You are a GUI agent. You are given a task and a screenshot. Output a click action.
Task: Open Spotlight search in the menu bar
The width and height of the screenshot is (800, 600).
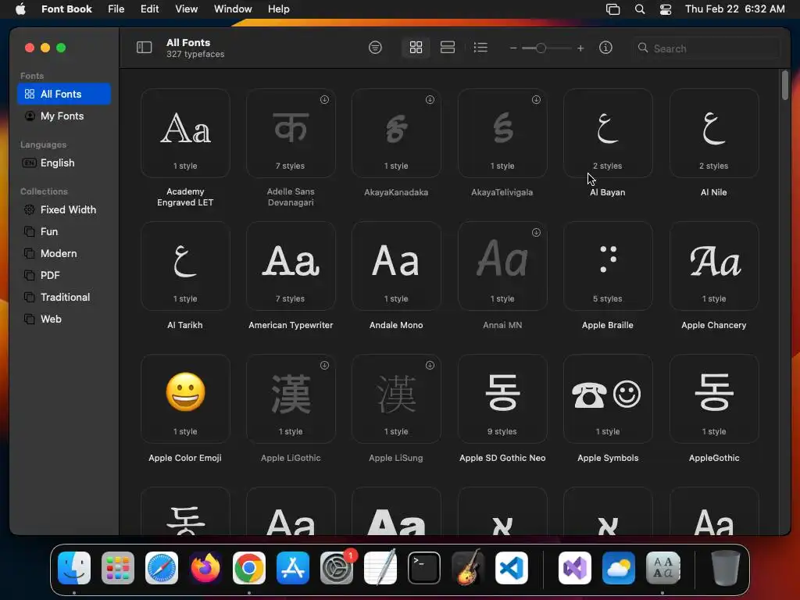click(639, 9)
